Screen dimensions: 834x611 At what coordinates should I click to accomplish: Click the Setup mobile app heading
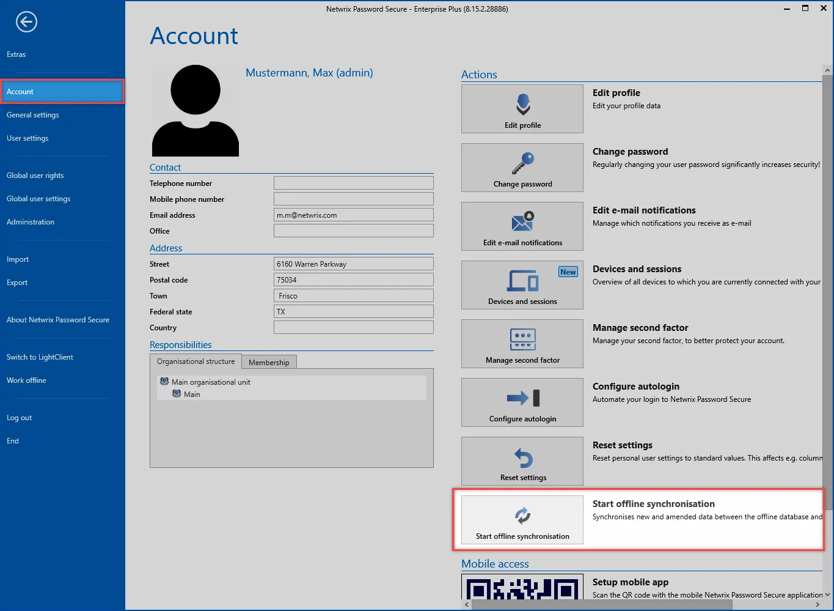[x=631, y=582]
